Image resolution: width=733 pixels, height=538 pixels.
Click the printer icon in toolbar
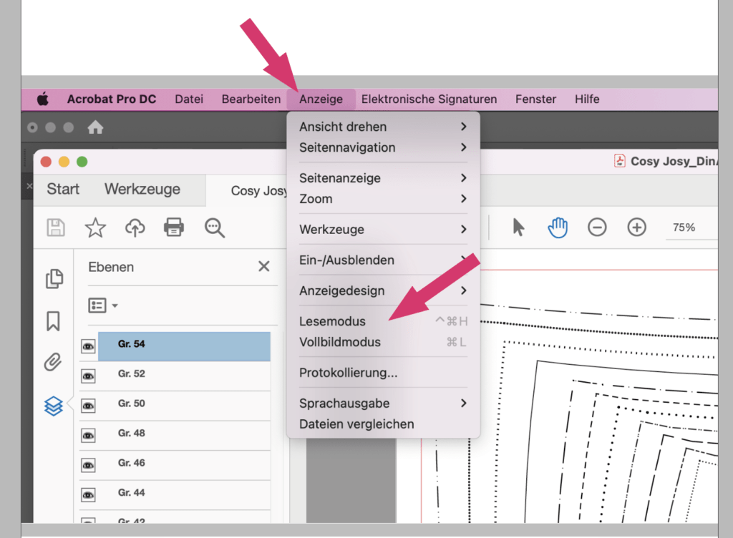(174, 228)
